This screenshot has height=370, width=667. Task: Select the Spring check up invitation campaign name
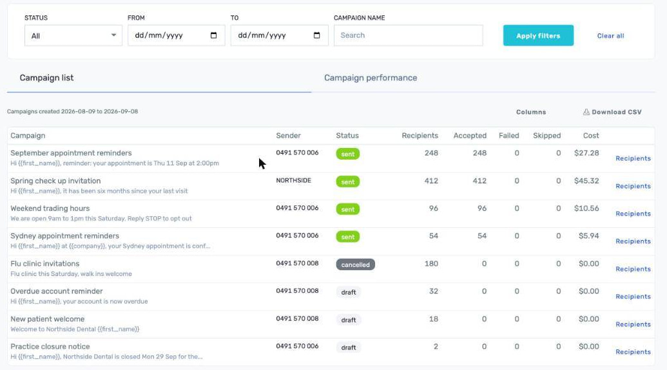pos(55,181)
